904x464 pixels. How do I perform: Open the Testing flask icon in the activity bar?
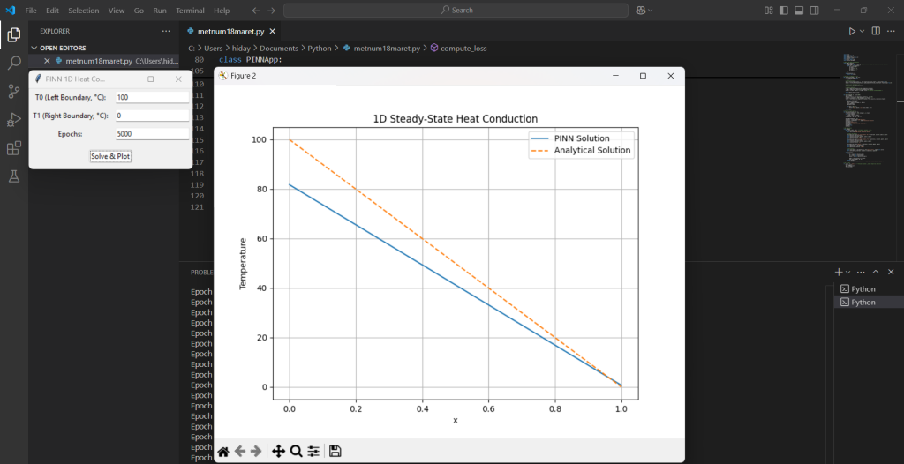(14, 176)
